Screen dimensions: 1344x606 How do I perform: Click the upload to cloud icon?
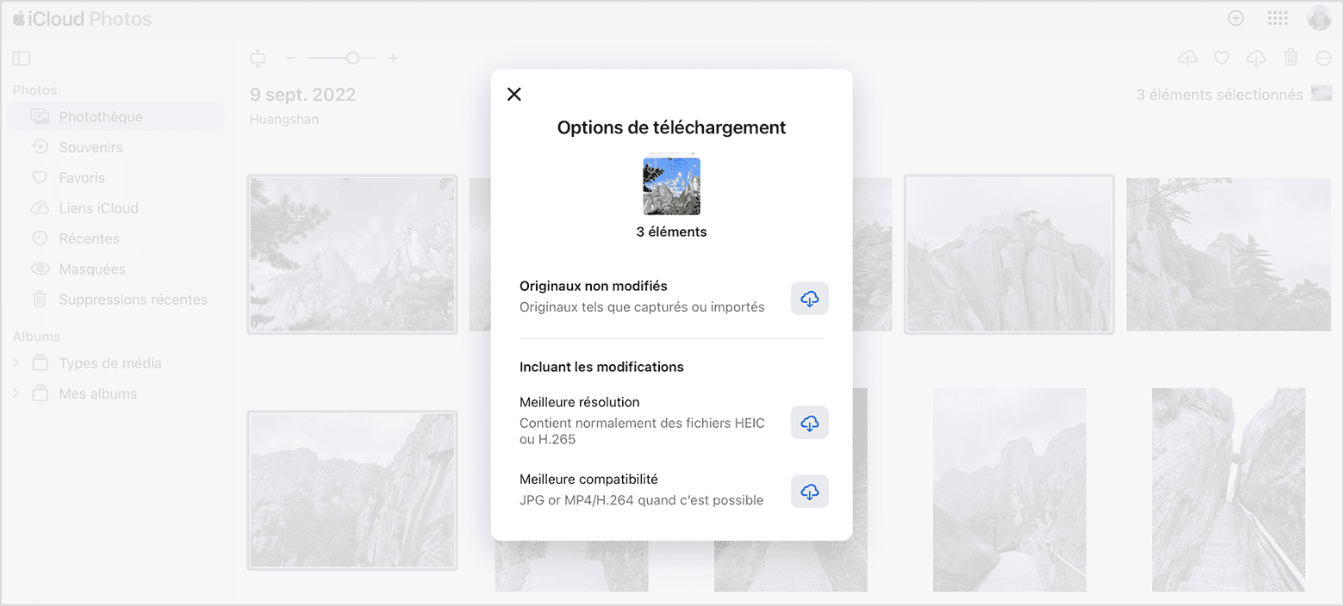[x=1187, y=58]
